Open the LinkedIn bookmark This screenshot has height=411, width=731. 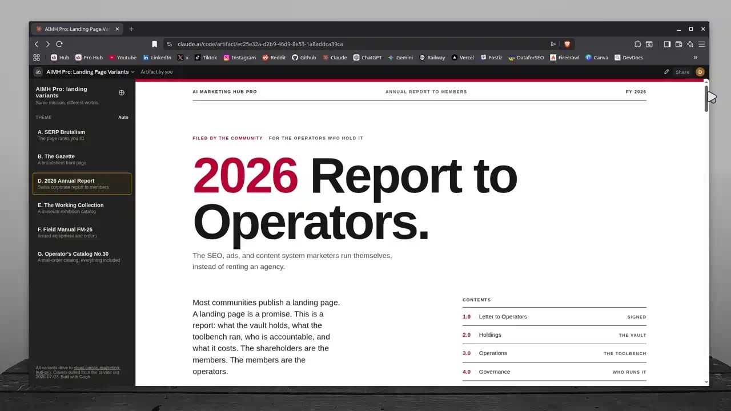[x=157, y=58]
